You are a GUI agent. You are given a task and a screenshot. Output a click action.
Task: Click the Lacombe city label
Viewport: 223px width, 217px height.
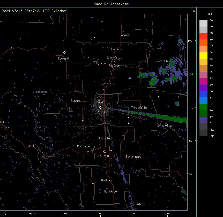(x=116, y=49)
